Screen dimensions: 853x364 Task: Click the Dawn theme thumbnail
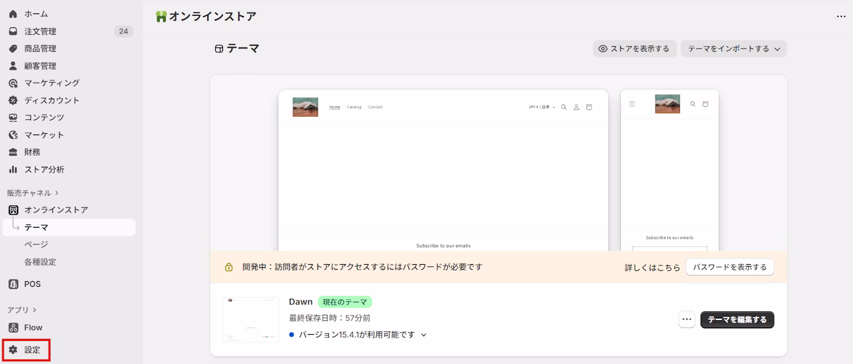tap(250, 319)
